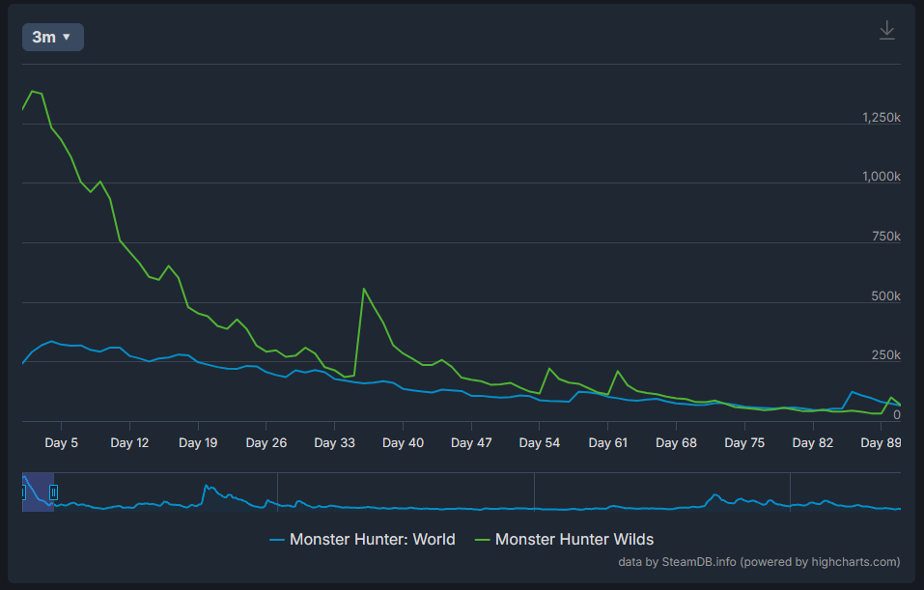
Task: Click the 1,000k y-axis value
Action: point(881,177)
